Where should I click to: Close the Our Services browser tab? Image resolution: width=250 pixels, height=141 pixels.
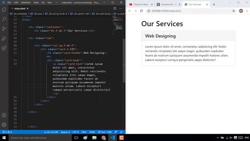[x=207, y=4]
